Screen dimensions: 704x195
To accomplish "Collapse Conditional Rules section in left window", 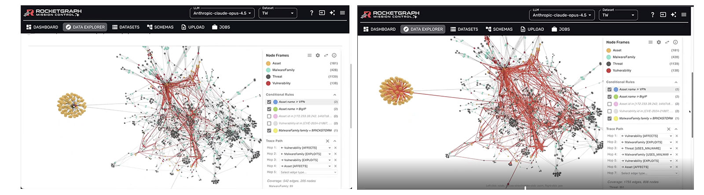I will click(x=334, y=95).
